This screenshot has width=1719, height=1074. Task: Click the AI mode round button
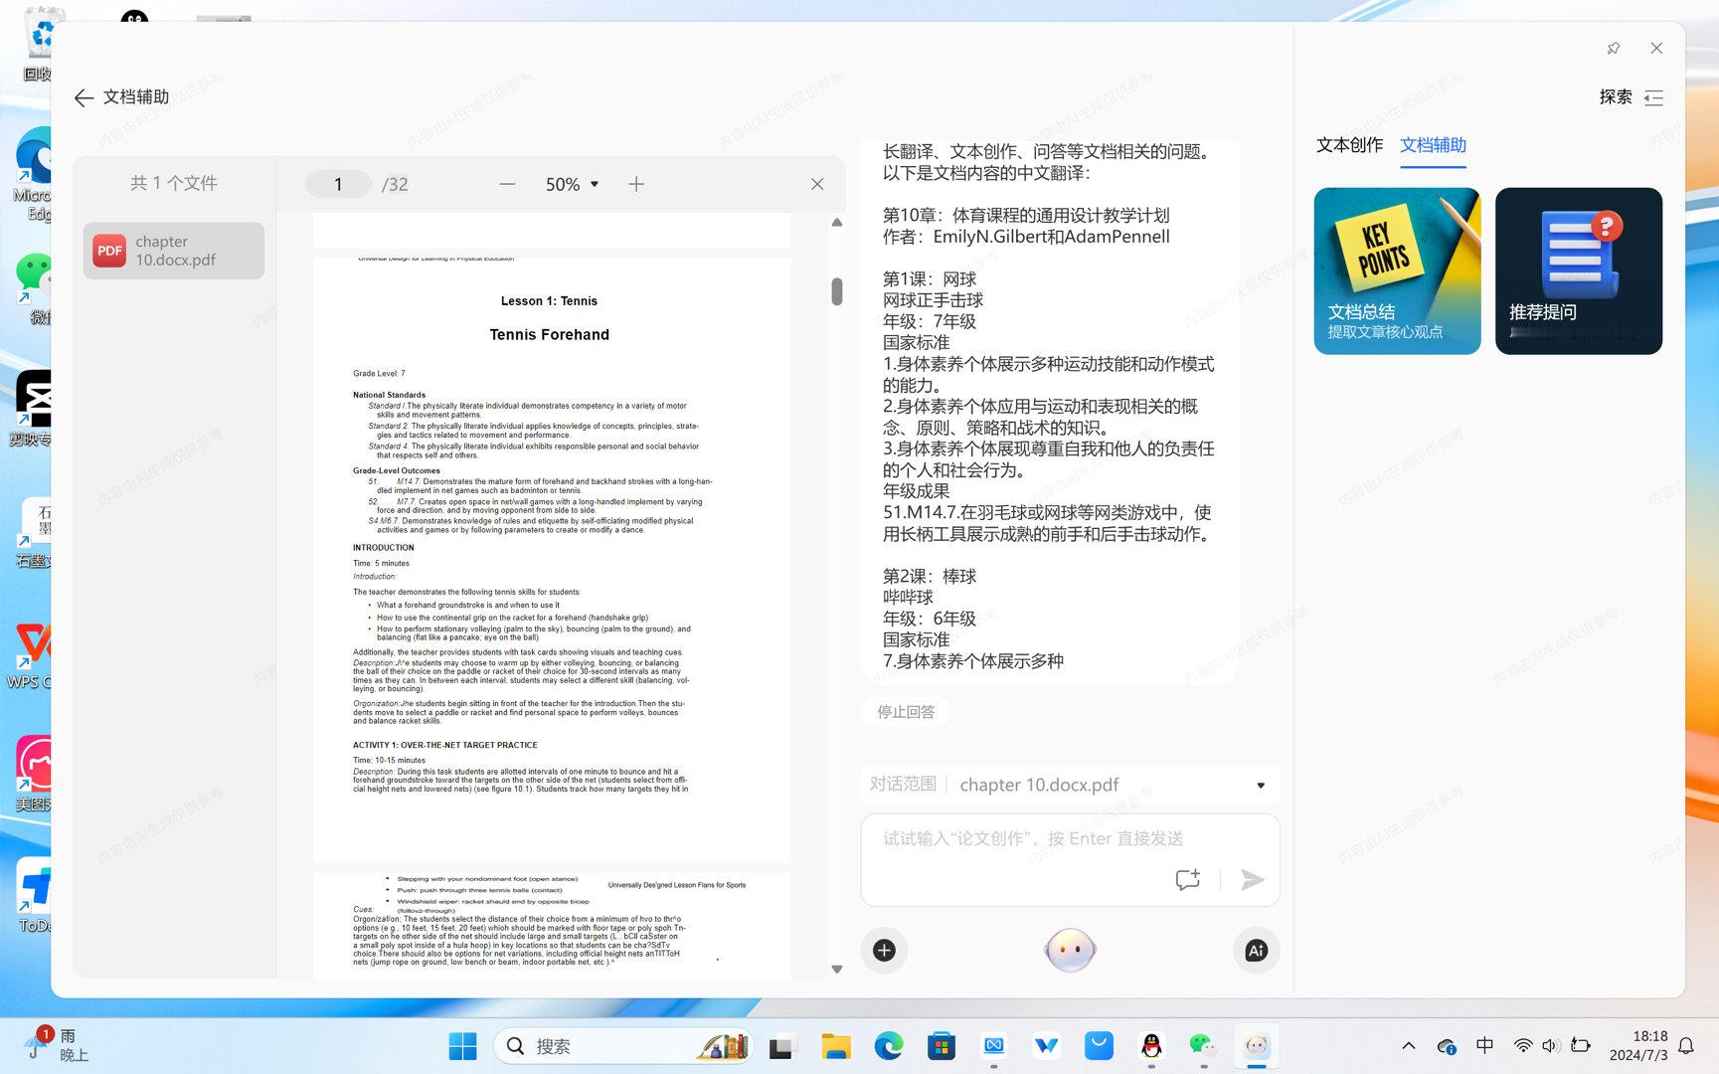point(1256,951)
